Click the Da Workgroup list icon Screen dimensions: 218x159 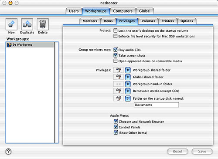9,45
